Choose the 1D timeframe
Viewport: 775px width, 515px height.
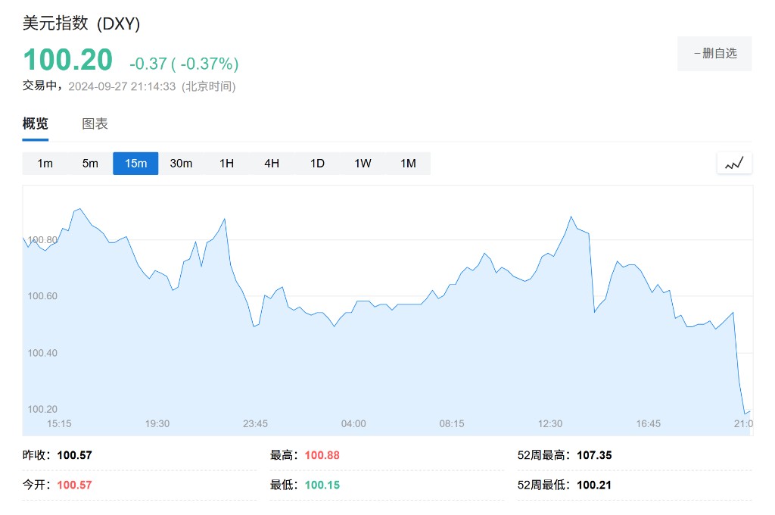pyautogui.click(x=317, y=164)
